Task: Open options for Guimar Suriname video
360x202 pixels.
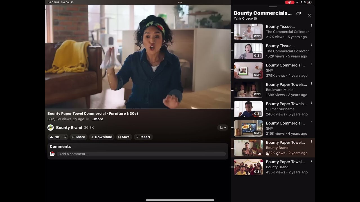Action: 311,103
